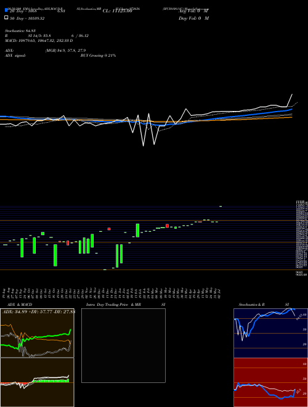Open the empty intraday trading price chart box
The image size is (308, 407).
tap(123, 345)
